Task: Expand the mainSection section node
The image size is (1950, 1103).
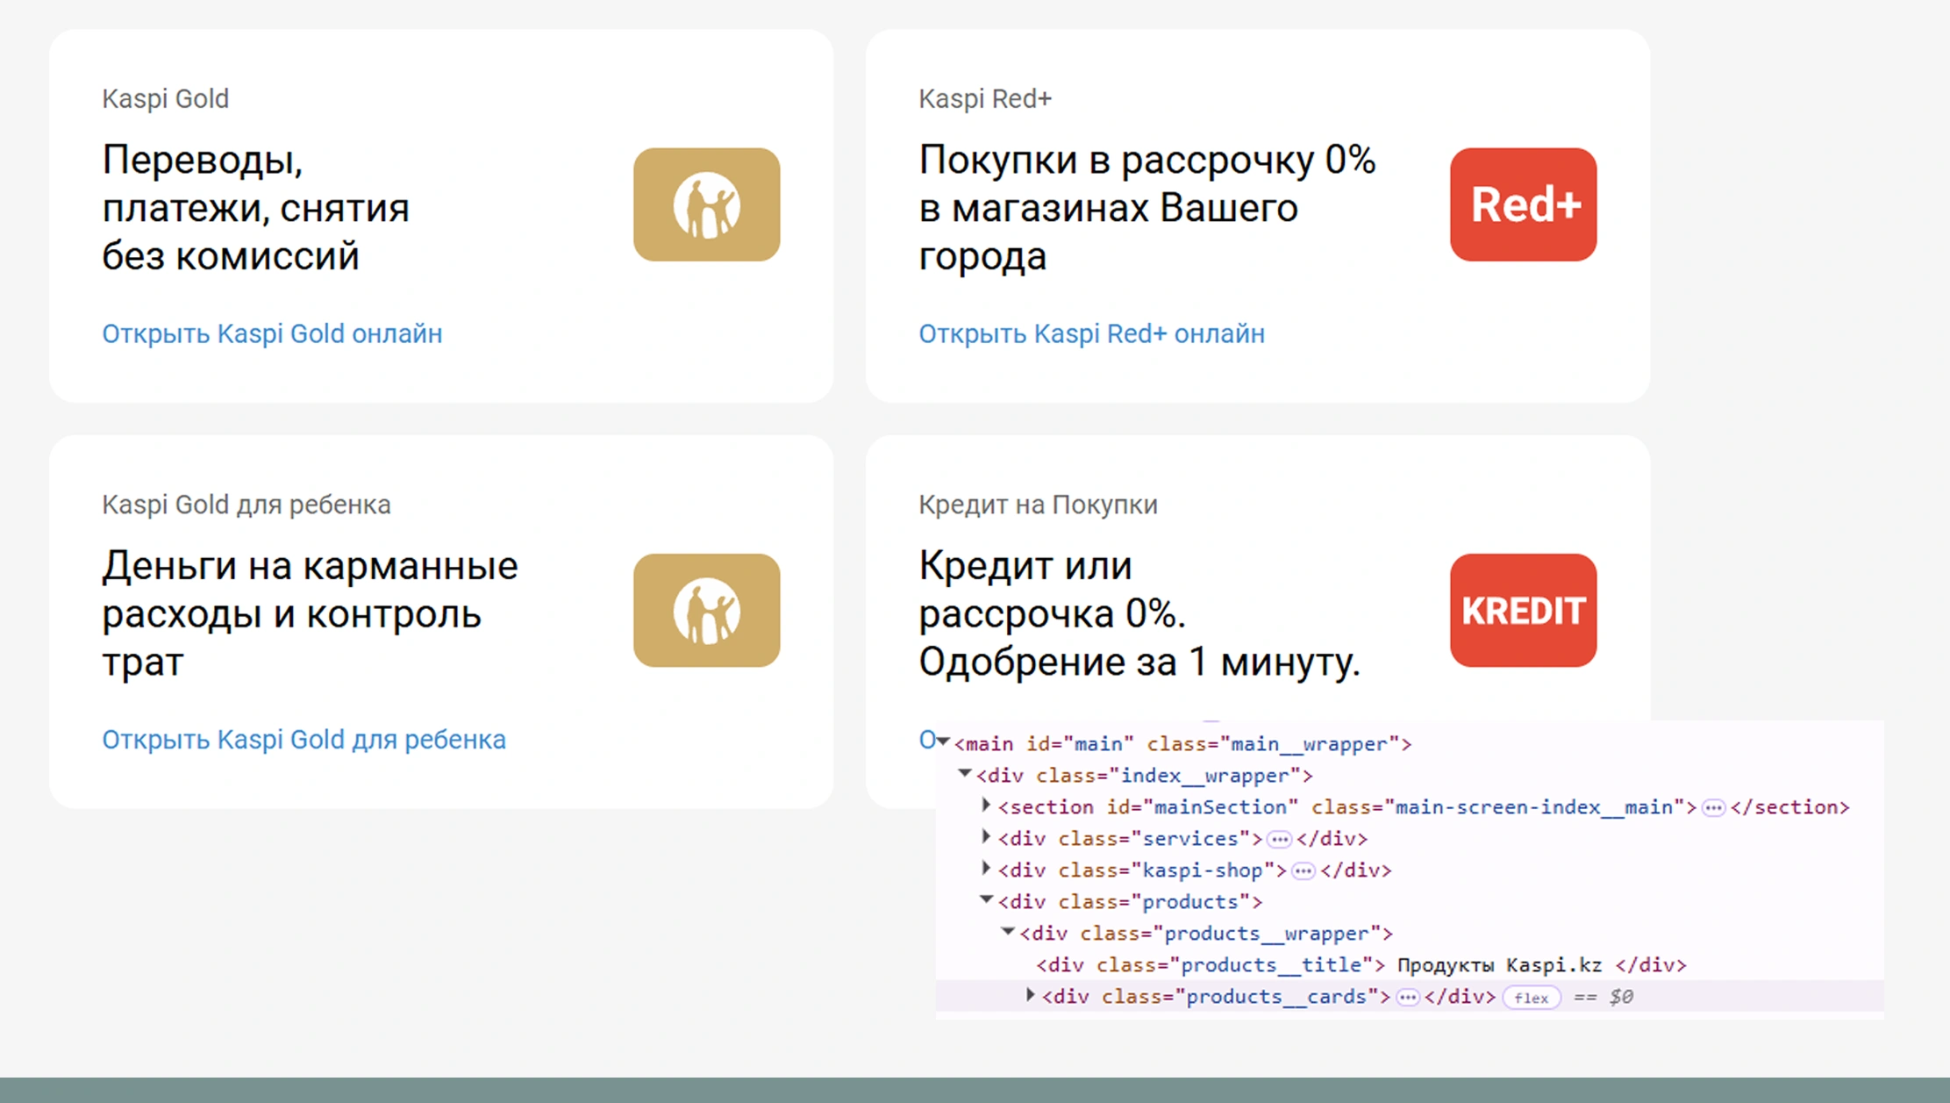Action: point(986,806)
